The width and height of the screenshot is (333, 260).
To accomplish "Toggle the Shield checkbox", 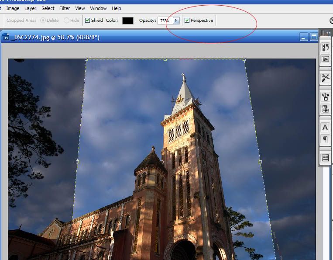I will tap(87, 20).
